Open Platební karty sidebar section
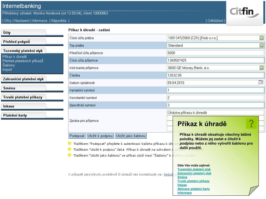Viewport: 266px width, 199px height. tap(24, 115)
